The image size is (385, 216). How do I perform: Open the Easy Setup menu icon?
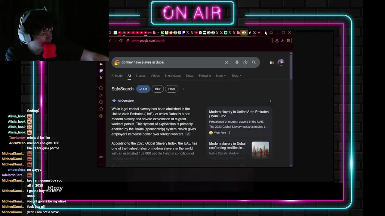point(288,40)
